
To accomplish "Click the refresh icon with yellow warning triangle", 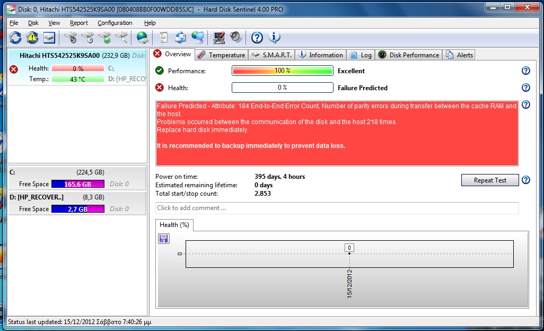I will pyautogui.click(x=32, y=38).
